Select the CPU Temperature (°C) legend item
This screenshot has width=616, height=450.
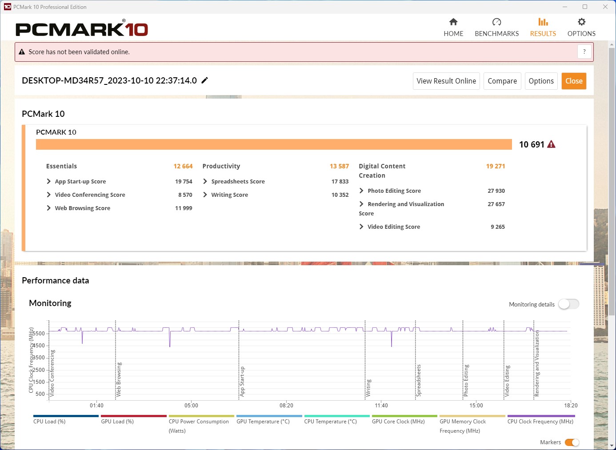[x=330, y=422]
